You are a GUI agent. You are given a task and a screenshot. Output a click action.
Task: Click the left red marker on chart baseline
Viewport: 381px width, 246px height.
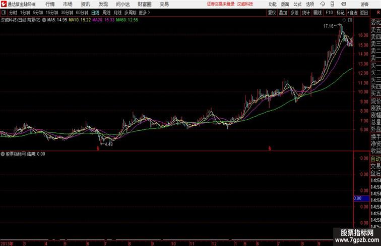pyautogui.click(x=98, y=148)
